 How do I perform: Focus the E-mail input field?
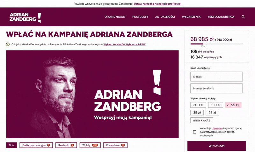pyautogui.click(x=216, y=77)
